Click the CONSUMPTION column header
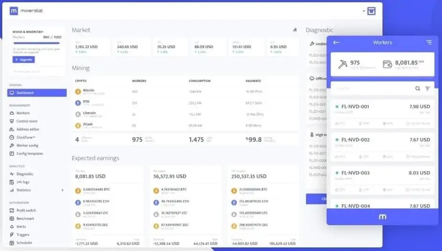The height and width of the screenshot is (251, 442). (199, 81)
